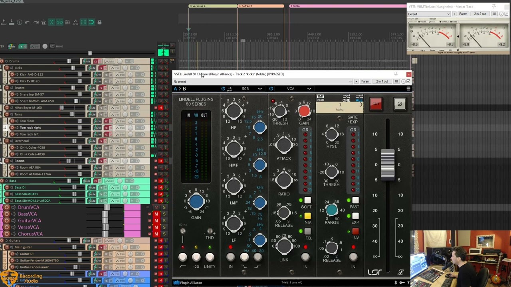Select the DrumVCA track
This screenshot has height=287, width=511.
[x=28, y=207]
